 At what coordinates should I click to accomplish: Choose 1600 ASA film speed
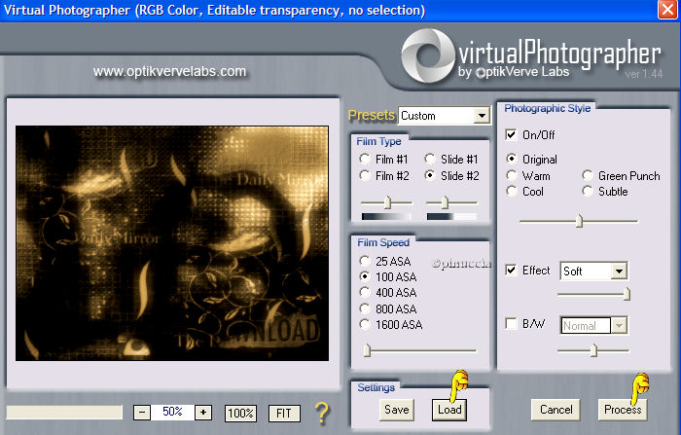click(x=365, y=324)
